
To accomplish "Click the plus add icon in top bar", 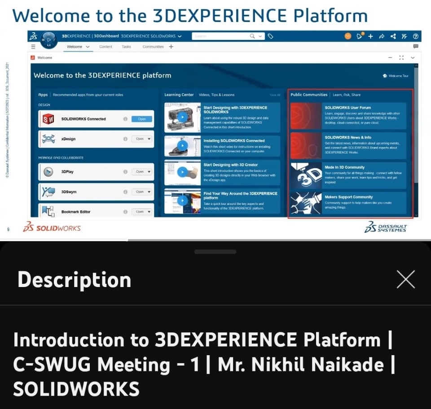I will (x=370, y=36).
